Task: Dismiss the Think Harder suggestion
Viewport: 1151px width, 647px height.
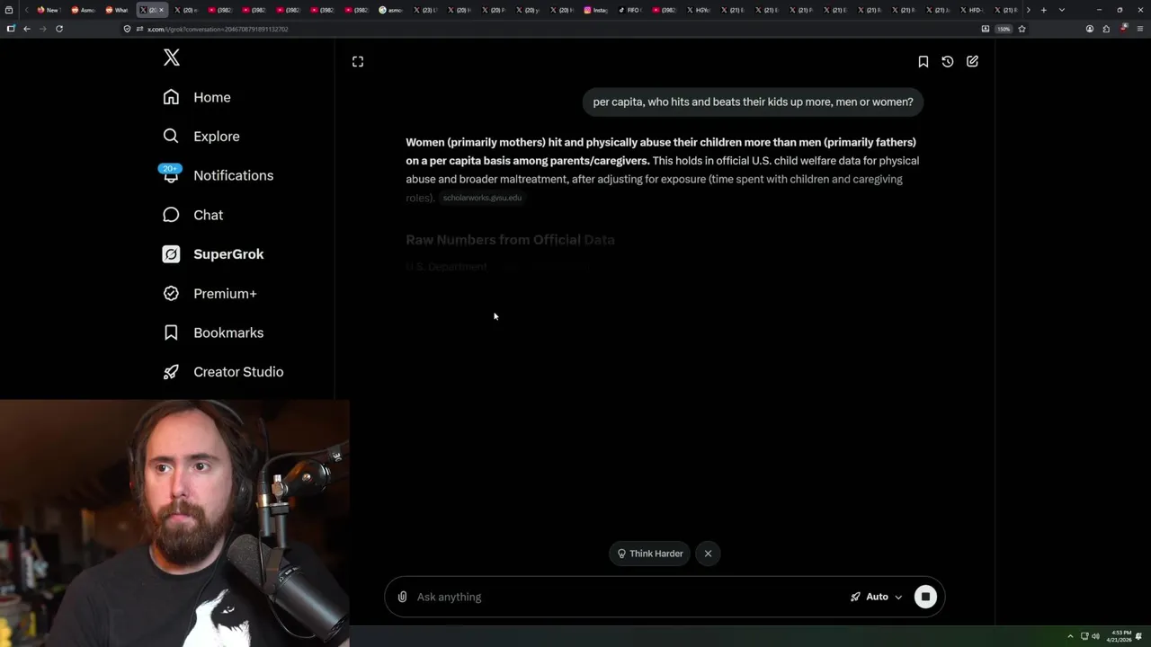Action: click(x=708, y=554)
